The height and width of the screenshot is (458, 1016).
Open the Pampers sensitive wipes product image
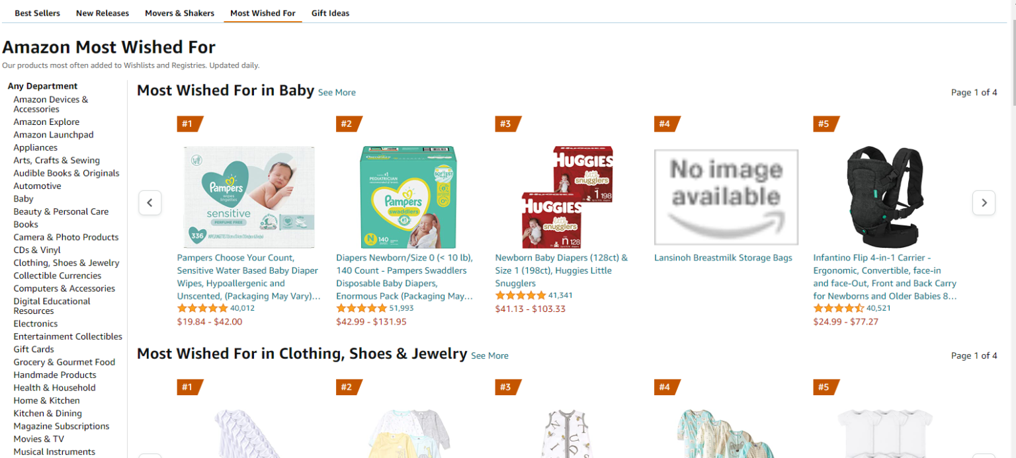coord(249,197)
